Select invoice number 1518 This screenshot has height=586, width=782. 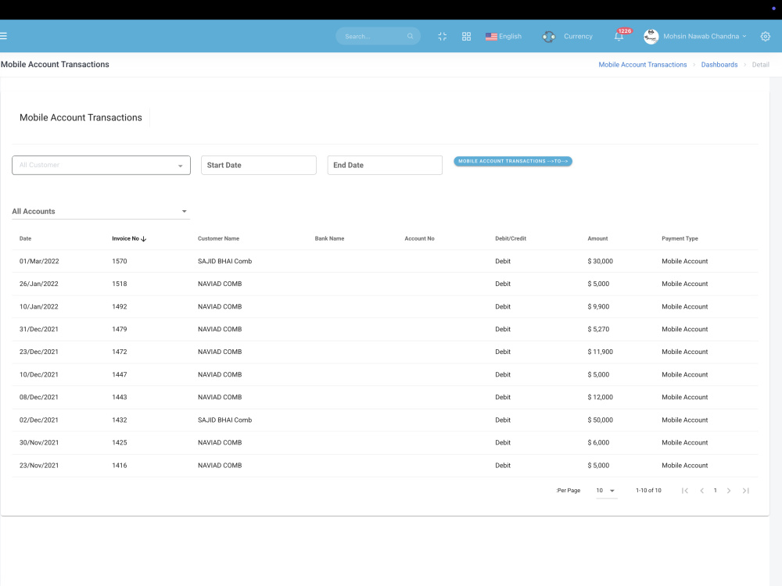120,284
